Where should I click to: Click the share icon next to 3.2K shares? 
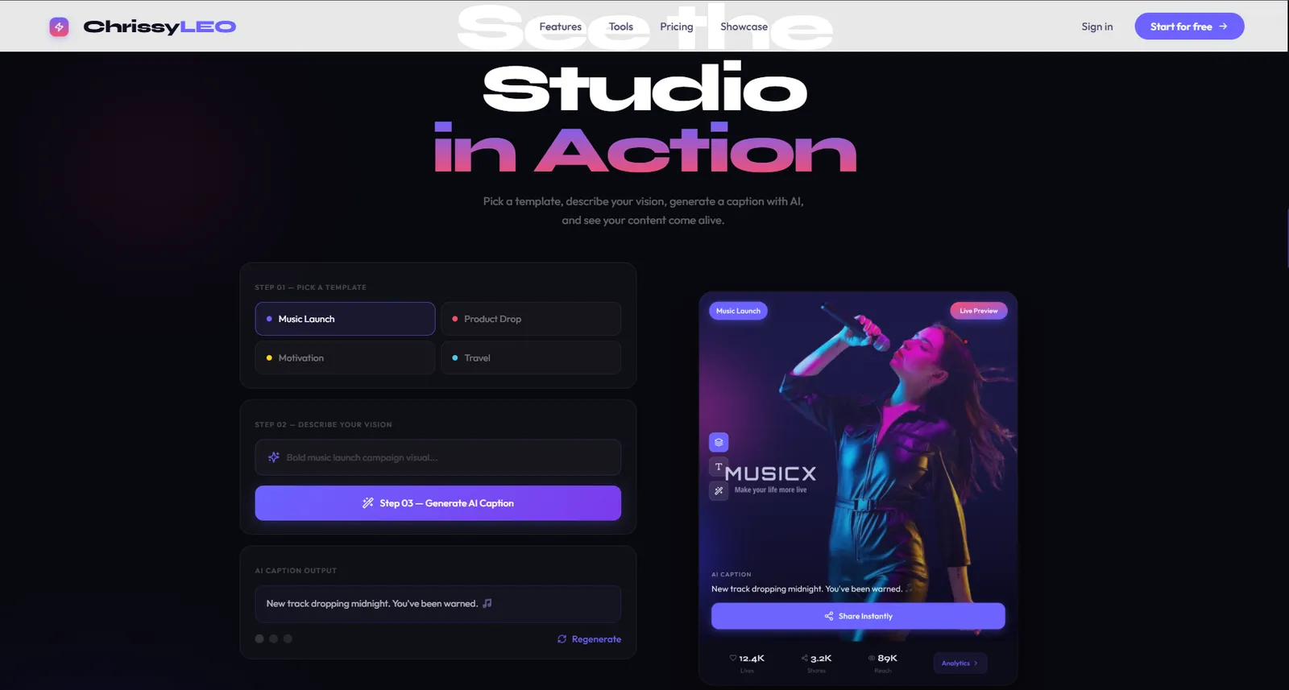tap(804, 658)
